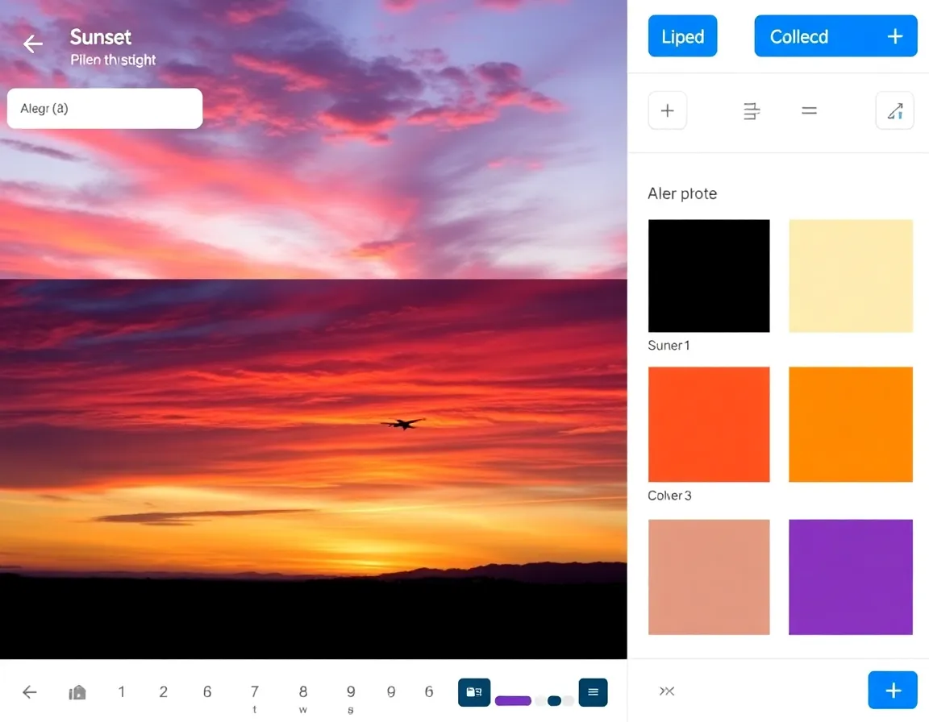Click the dark blue save icon button

474,692
